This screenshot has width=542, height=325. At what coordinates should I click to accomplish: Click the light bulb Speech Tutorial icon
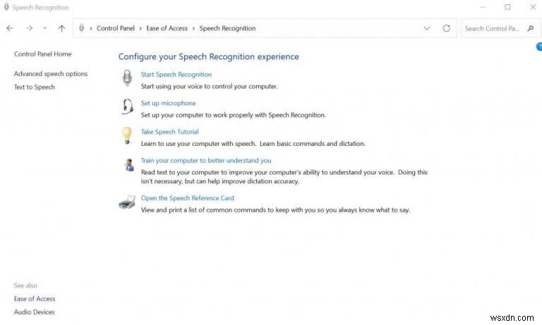click(127, 135)
